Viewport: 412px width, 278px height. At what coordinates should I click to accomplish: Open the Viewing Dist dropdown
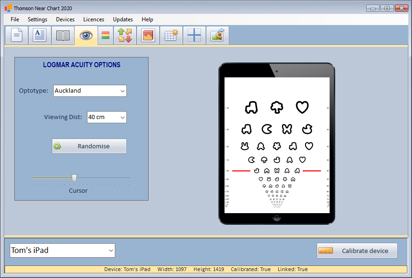(106, 117)
